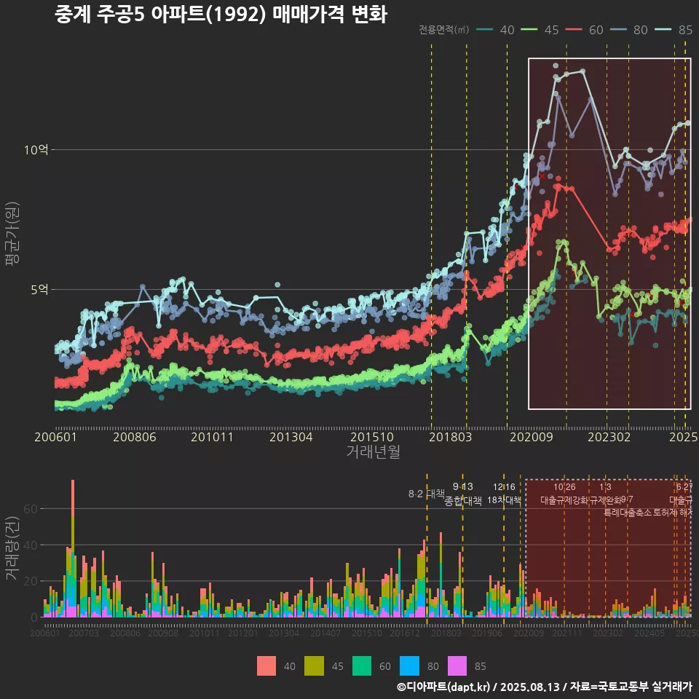Click the 거래년월 x-axis title
This screenshot has width=699, height=699.
coord(373,451)
